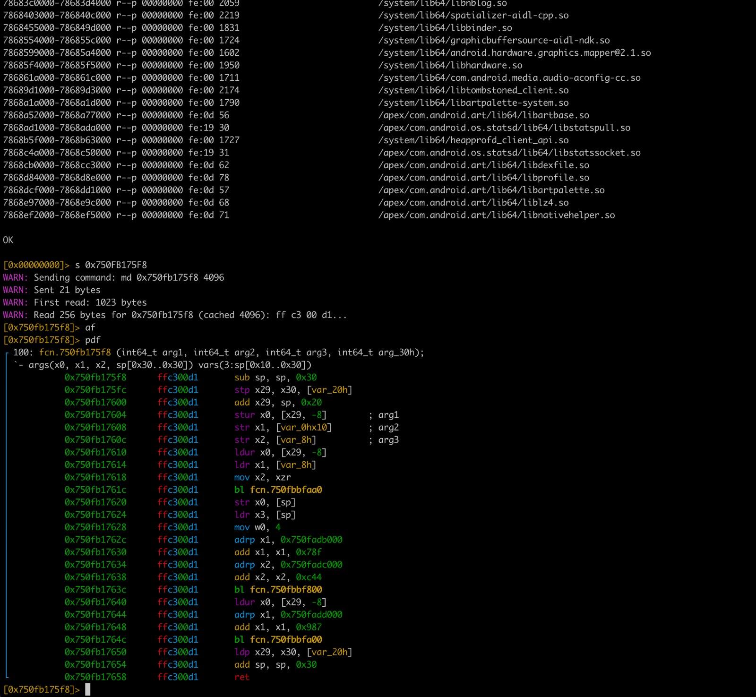Image resolution: width=756 pixels, height=697 pixels.
Task: Click the 's 0x750FB175F8' seek command
Action: tap(111, 265)
